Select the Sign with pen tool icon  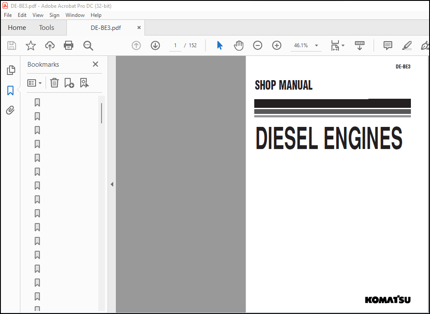pyautogui.click(x=425, y=45)
